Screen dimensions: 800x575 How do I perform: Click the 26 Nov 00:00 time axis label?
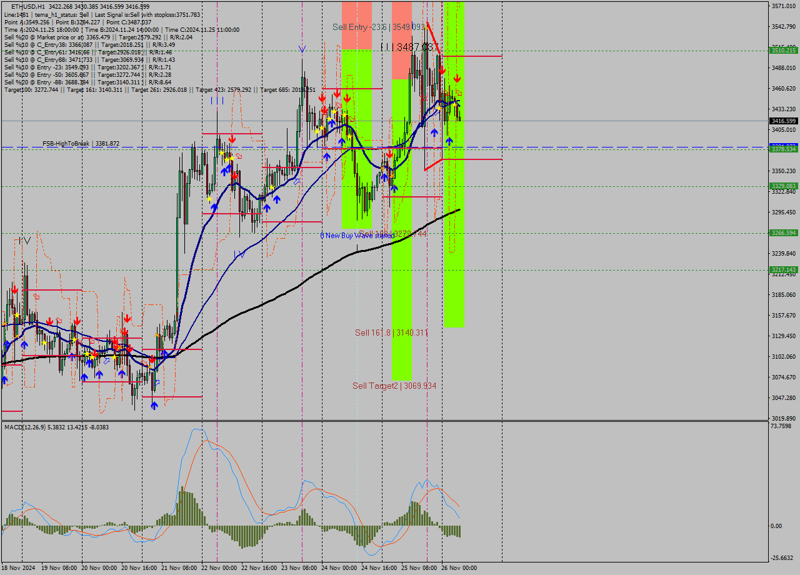click(x=459, y=568)
